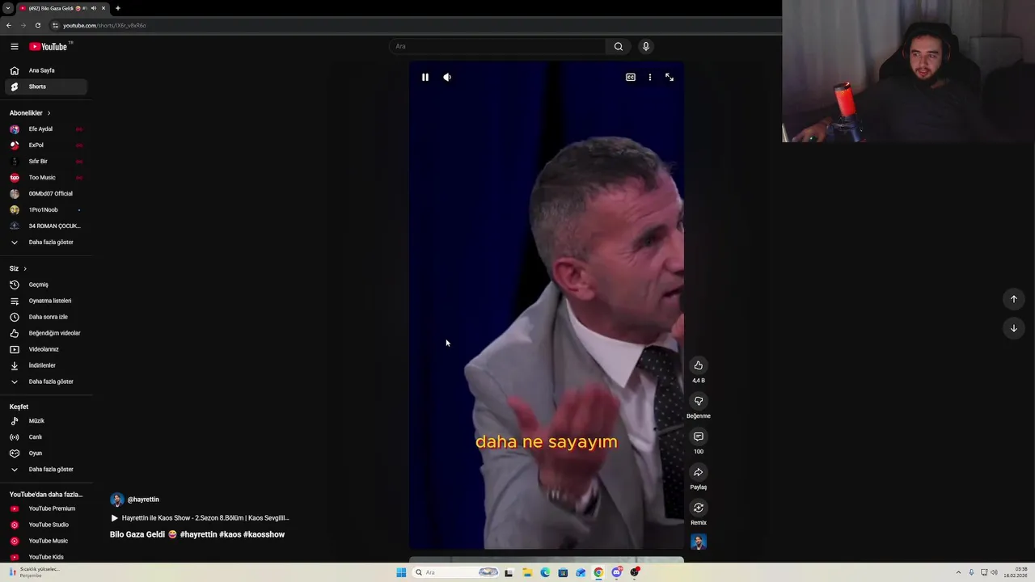Screen dimensions: 1035x582
Task: Go to previous Short with up arrow
Action: (x=1014, y=299)
